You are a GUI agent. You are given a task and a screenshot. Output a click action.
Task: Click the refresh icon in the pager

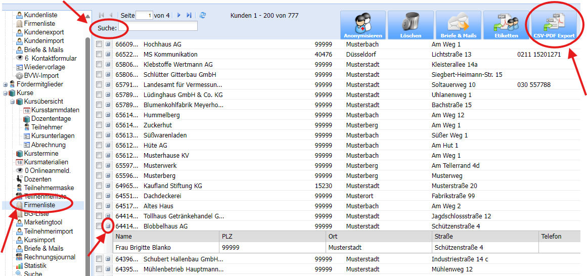point(203,16)
